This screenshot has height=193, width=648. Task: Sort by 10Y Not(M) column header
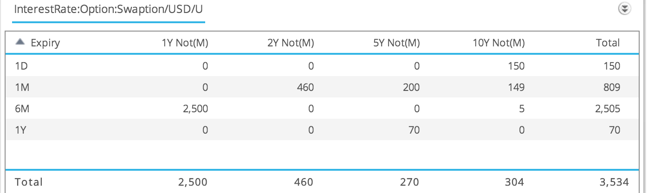pos(499,43)
